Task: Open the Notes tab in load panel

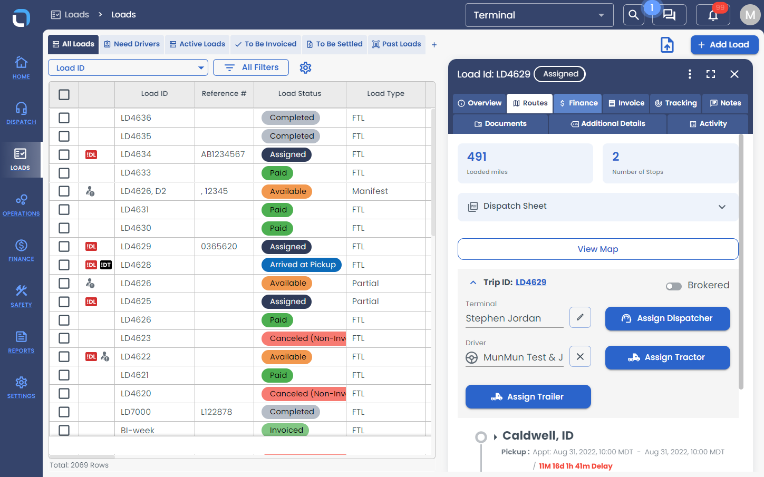Action: pyautogui.click(x=726, y=103)
